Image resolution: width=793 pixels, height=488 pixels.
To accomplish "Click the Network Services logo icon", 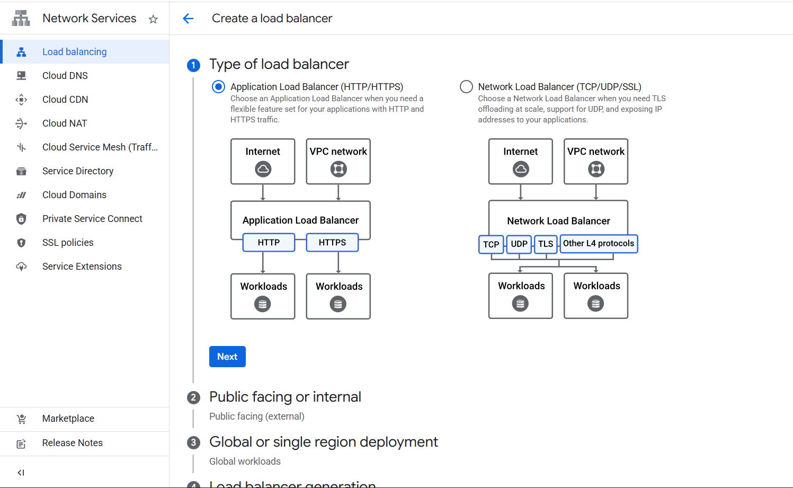I will [x=21, y=19].
